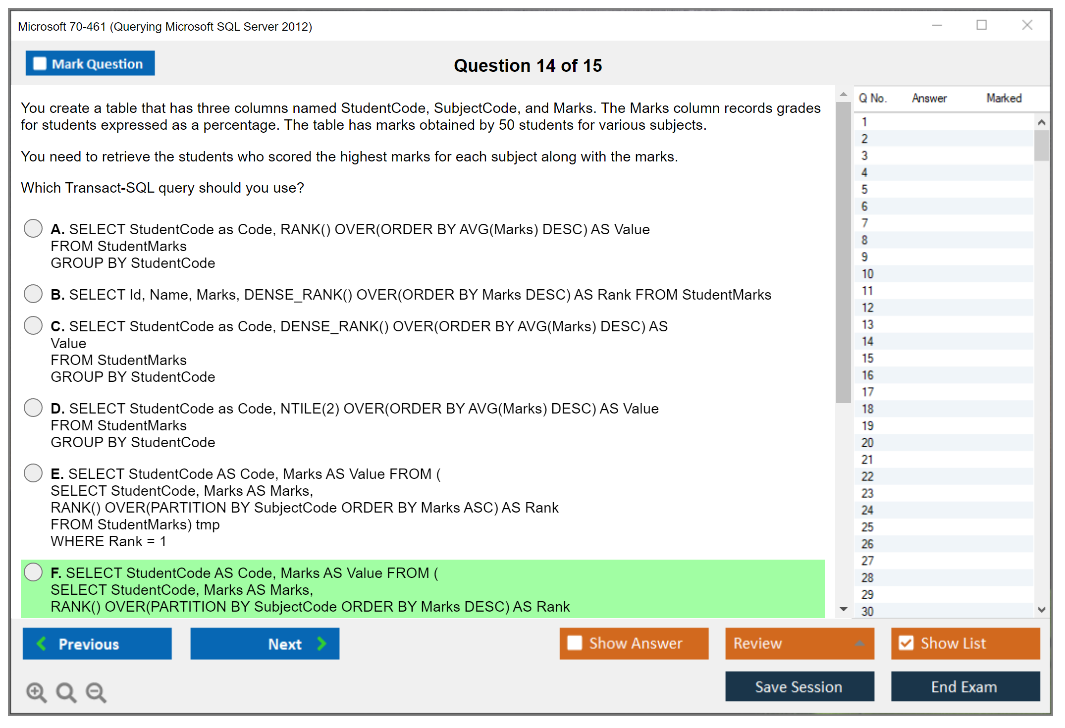Click the Save Session button
The height and width of the screenshot is (728, 1065).
coord(799,686)
